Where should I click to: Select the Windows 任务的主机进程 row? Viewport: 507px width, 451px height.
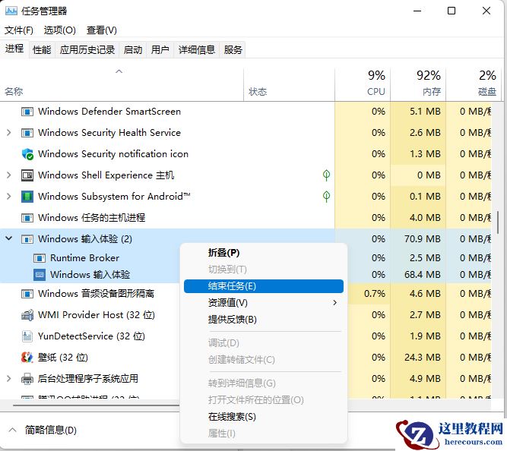click(246, 218)
